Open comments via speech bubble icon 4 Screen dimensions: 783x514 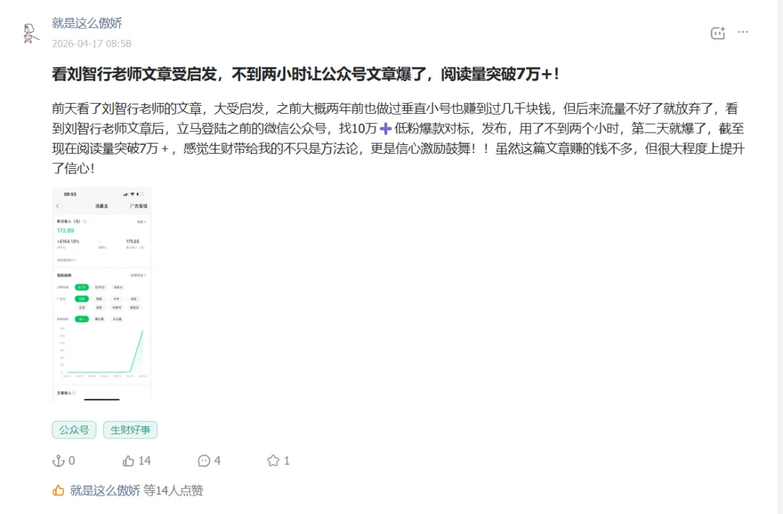click(x=204, y=460)
